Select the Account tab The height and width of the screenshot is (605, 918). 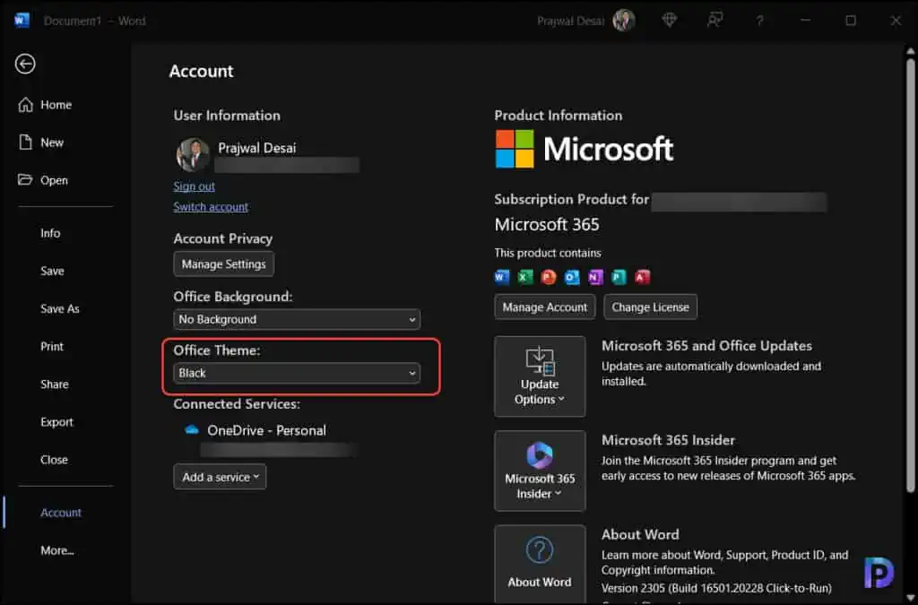(61, 513)
